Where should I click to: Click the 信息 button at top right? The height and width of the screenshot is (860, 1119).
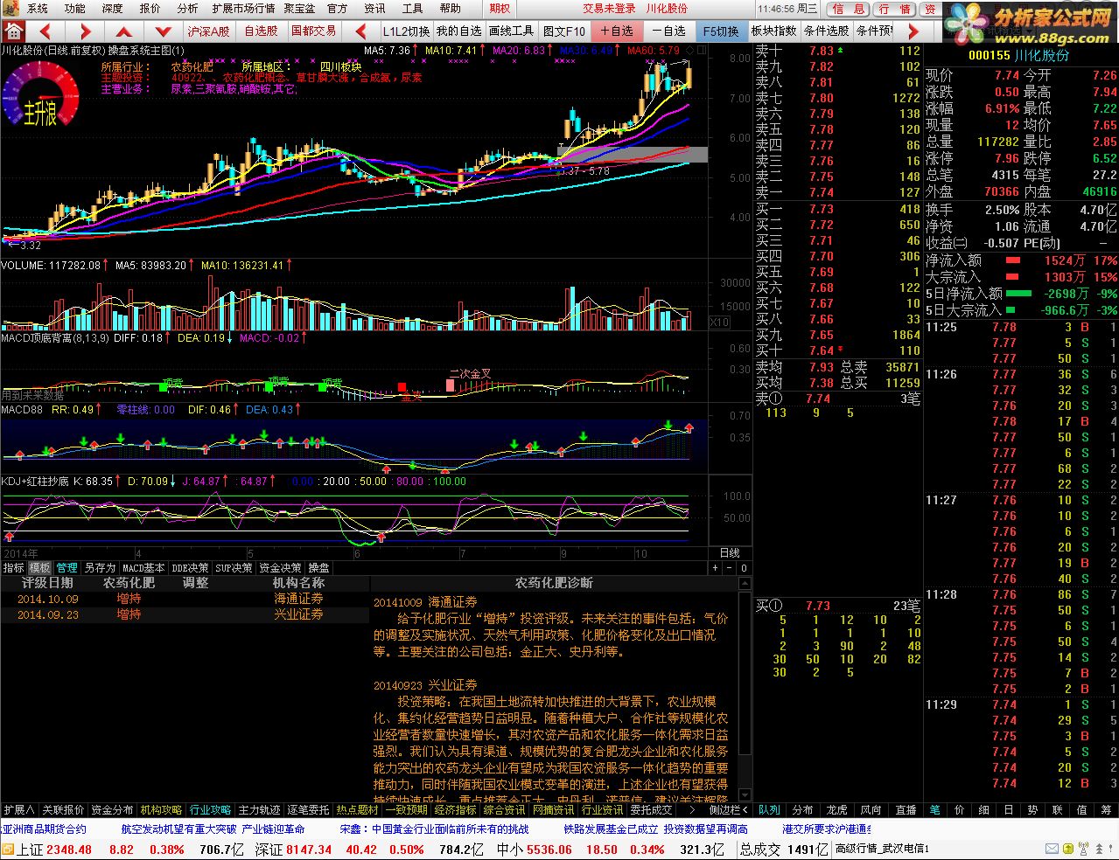pos(849,9)
